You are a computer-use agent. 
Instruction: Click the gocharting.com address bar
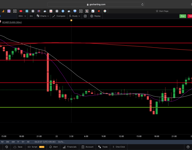pos(96,4)
